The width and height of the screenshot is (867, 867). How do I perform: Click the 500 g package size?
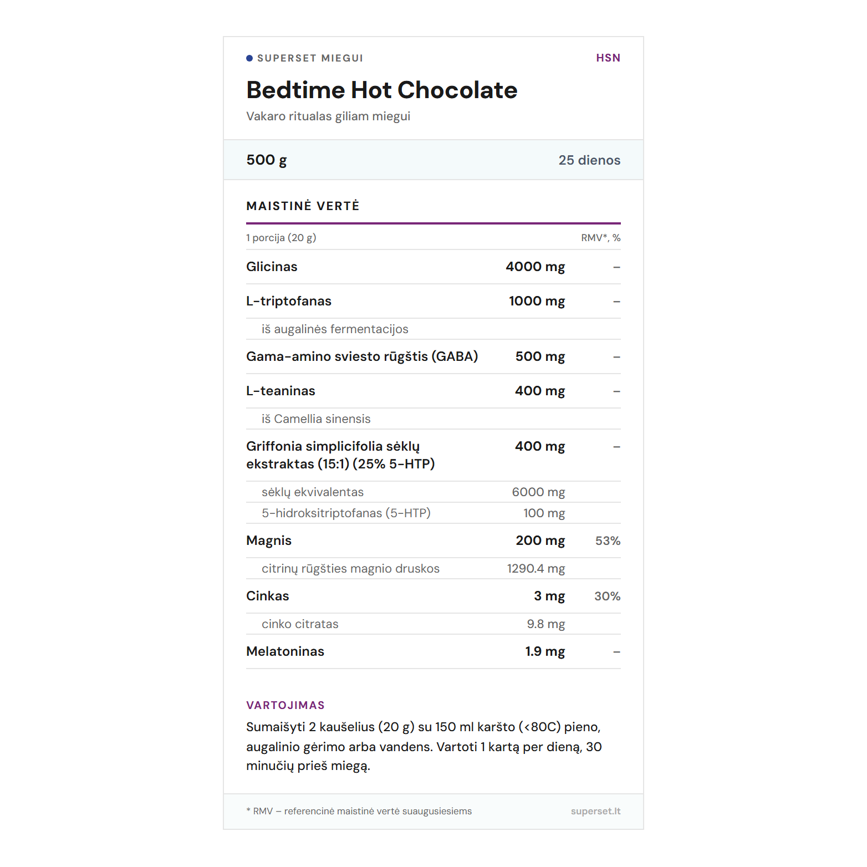pyautogui.click(x=267, y=160)
